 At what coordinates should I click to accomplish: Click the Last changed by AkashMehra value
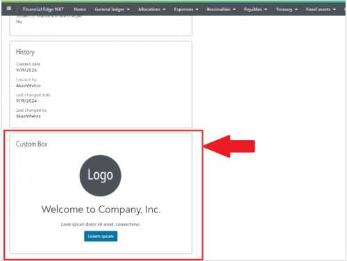28,116
